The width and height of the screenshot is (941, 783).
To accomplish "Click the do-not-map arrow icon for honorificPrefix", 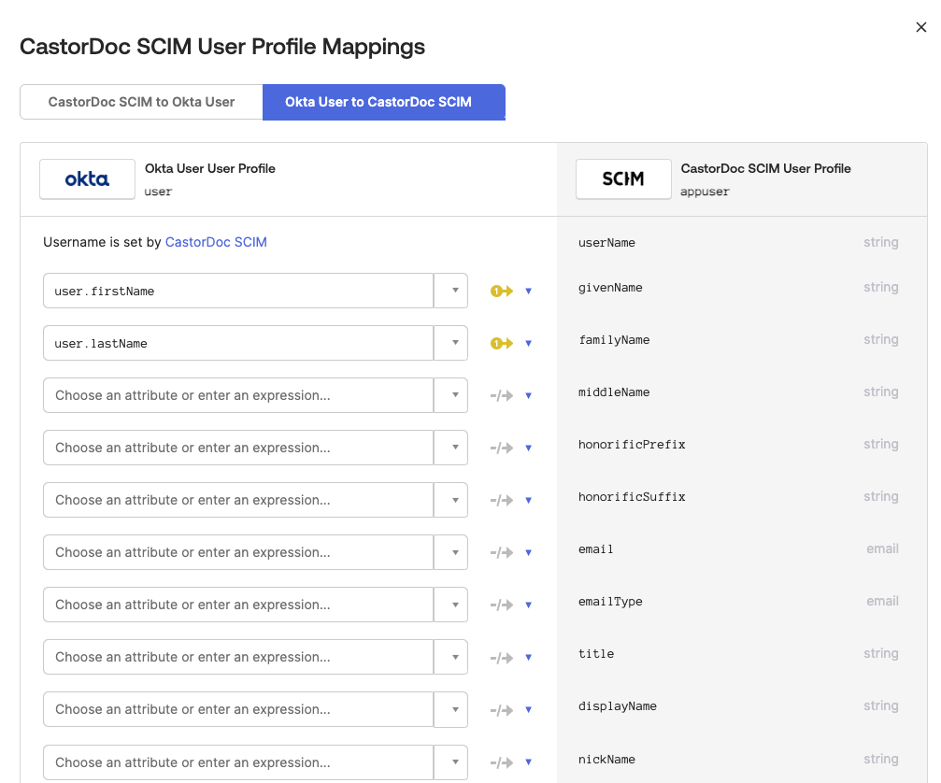I will (503, 448).
